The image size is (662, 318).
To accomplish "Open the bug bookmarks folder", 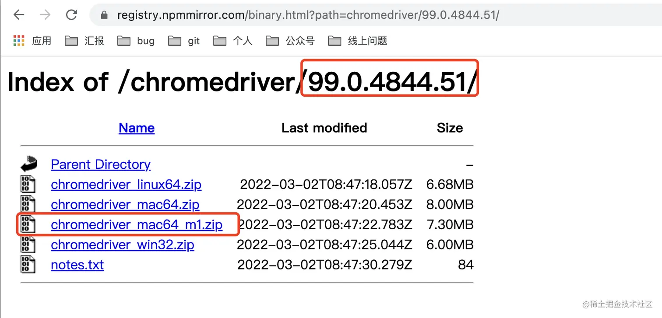I will click(x=136, y=41).
